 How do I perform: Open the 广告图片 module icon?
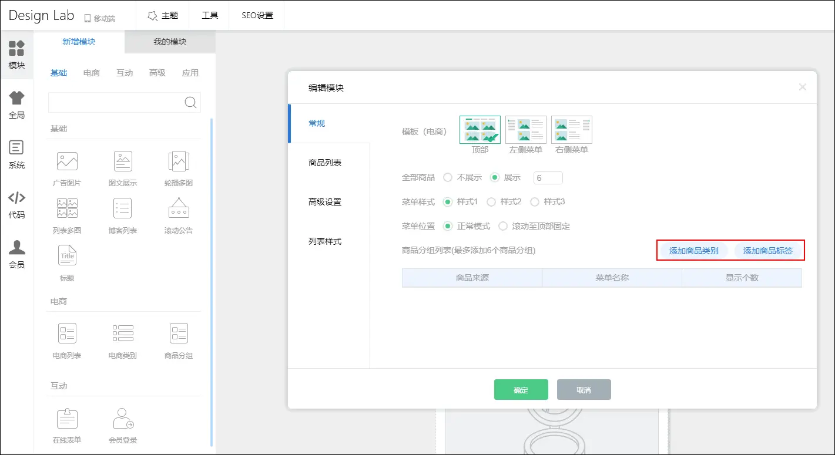tap(67, 161)
